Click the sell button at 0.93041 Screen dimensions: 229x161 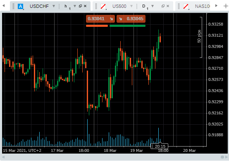(x=100, y=19)
